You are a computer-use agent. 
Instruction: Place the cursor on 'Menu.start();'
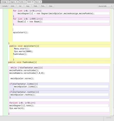[x=22, y=49]
